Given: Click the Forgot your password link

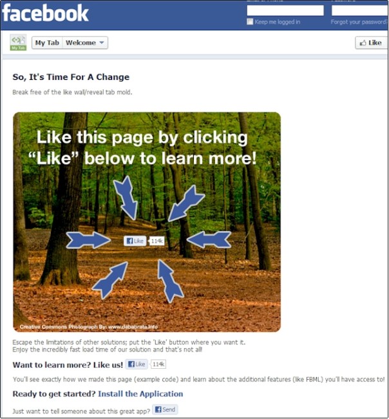Looking at the screenshot, I should coord(359,22).
